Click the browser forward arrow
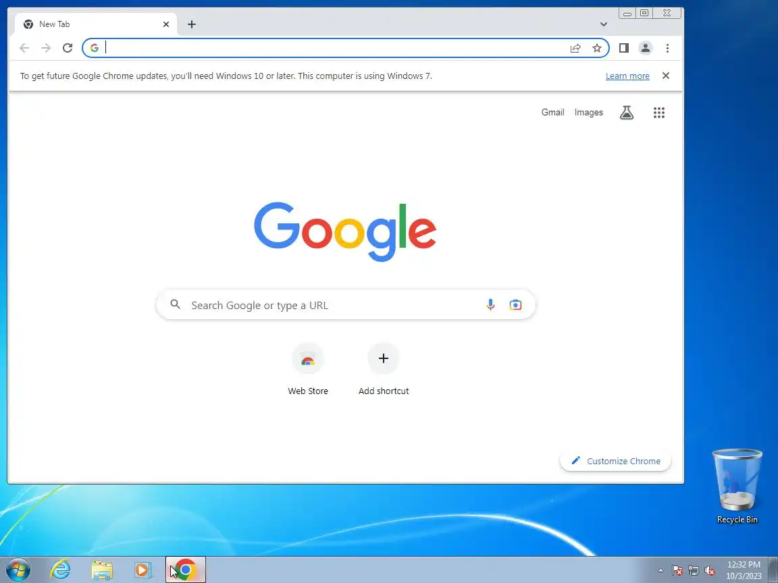The image size is (778, 583). click(46, 48)
